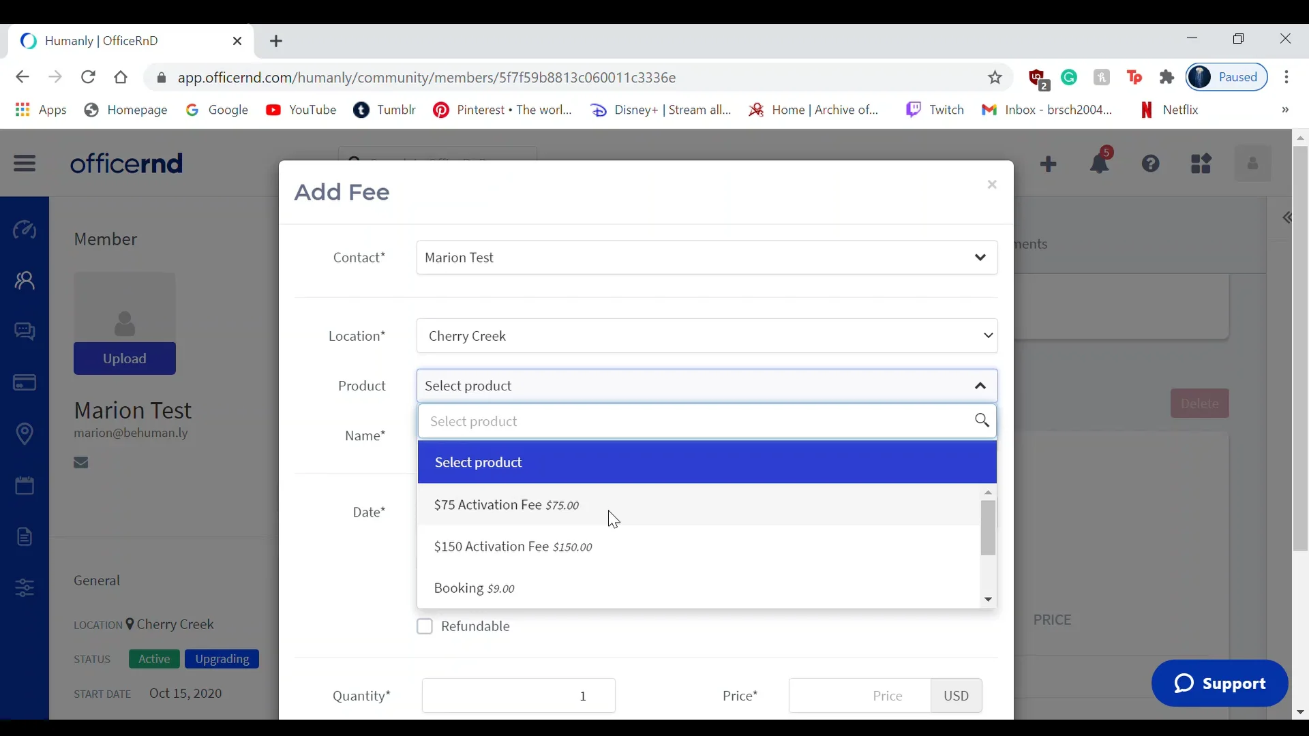1309x736 pixels.
Task: Click the Add plus icon in the header
Action: point(1049,164)
